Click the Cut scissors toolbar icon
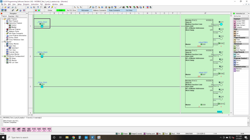Image resolution: width=250 pixels, height=140 pixels. coord(28,7)
